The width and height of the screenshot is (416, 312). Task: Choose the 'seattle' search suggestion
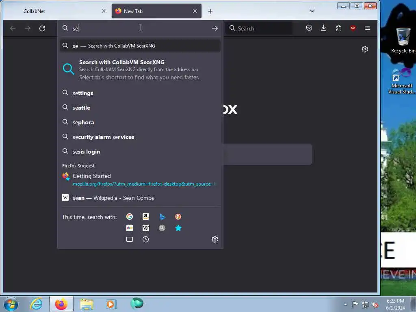140,108
